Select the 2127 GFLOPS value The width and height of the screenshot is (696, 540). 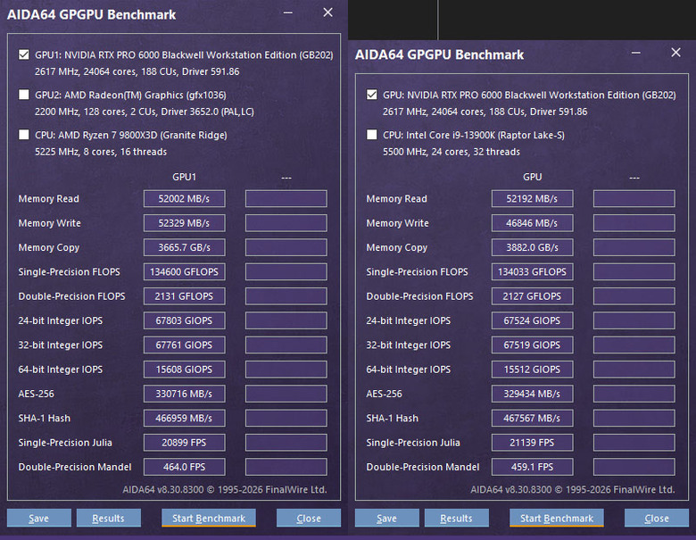click(532, 296)
